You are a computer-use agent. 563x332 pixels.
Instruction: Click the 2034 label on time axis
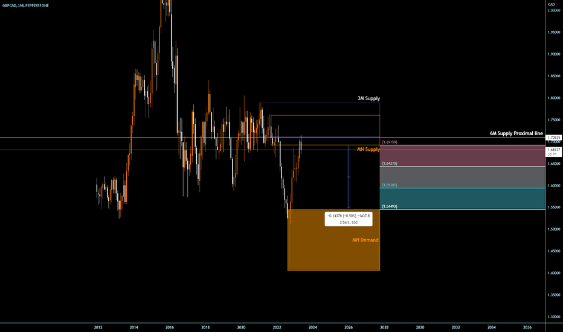(x=492, y=327)
